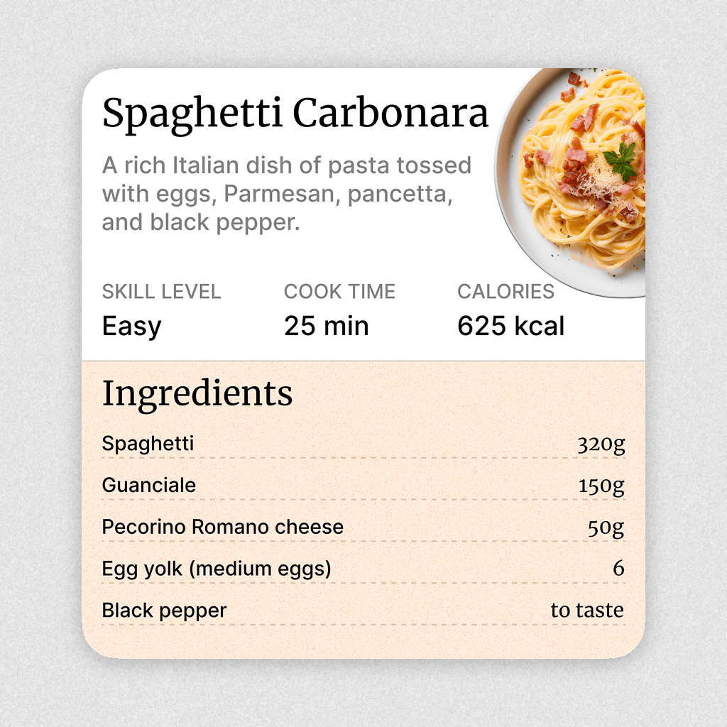Select the 625 kcal value
This screenshot has height=727, width=727.
point(511,327)
